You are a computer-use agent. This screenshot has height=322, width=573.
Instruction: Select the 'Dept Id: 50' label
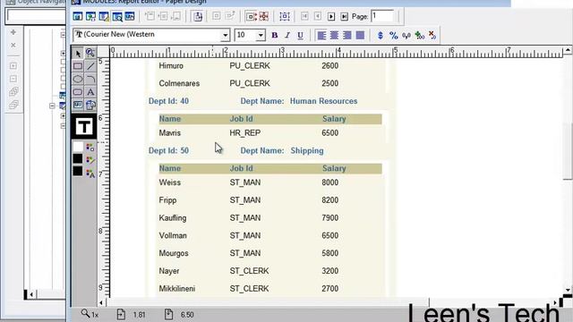click(168, 151)
